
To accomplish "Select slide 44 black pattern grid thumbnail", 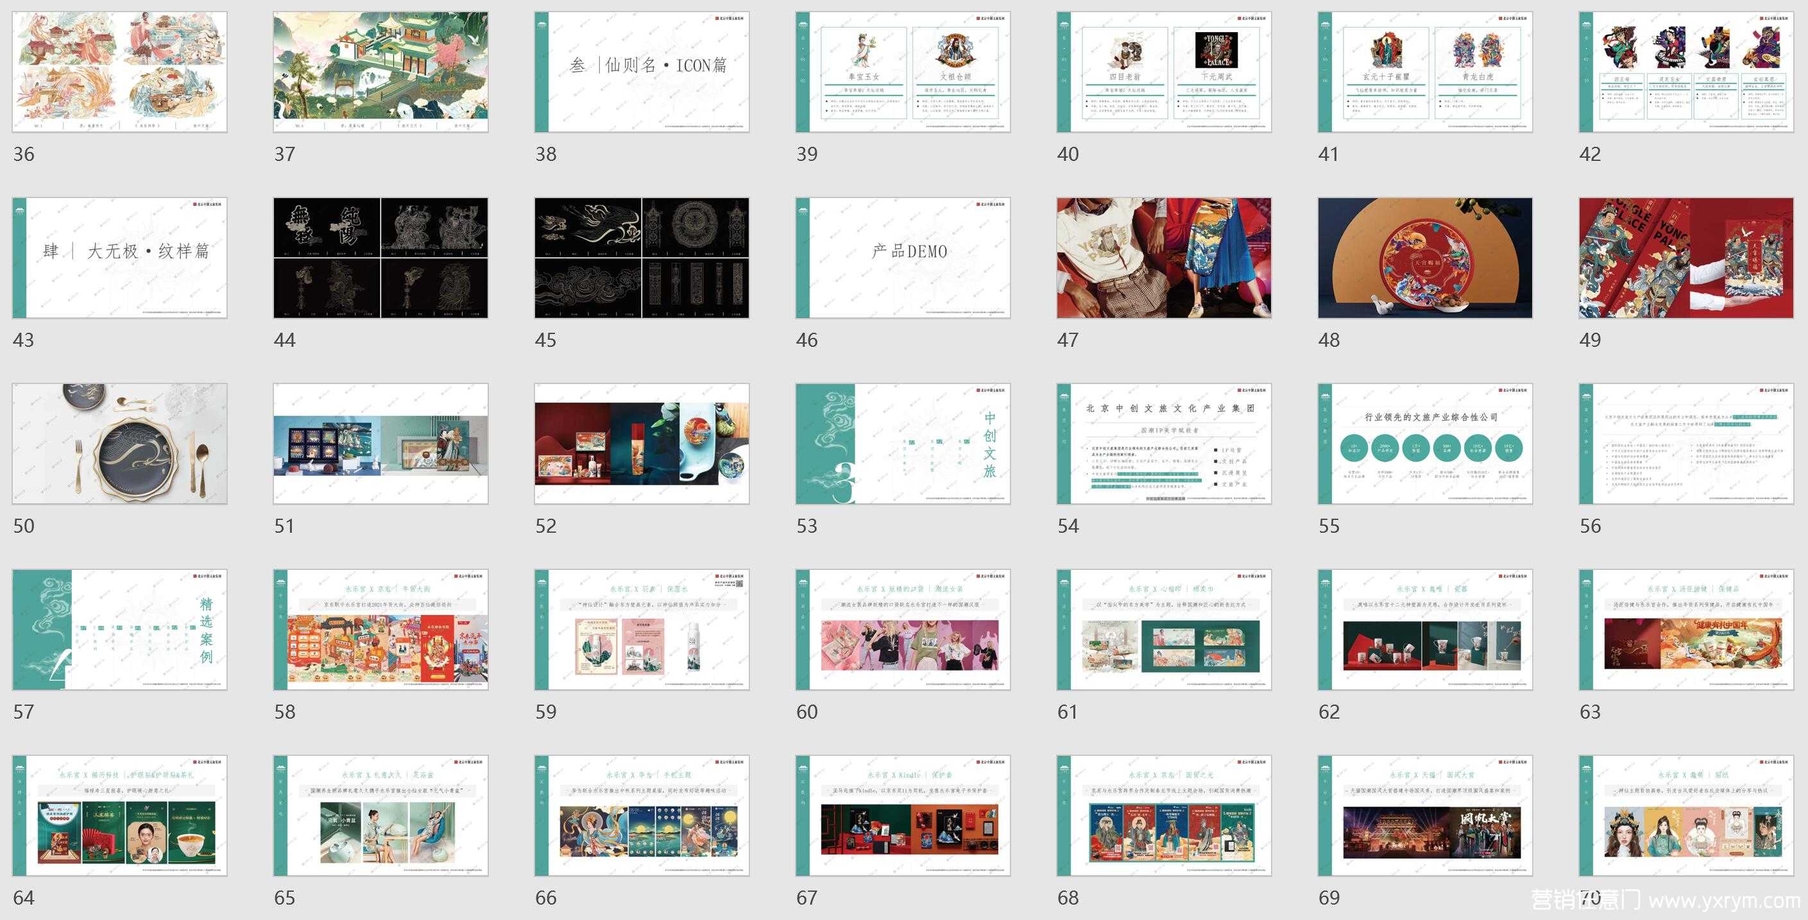I will click(x=381, y=258).
